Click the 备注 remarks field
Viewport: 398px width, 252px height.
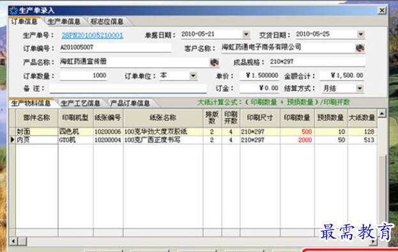(x=128, y=88)
